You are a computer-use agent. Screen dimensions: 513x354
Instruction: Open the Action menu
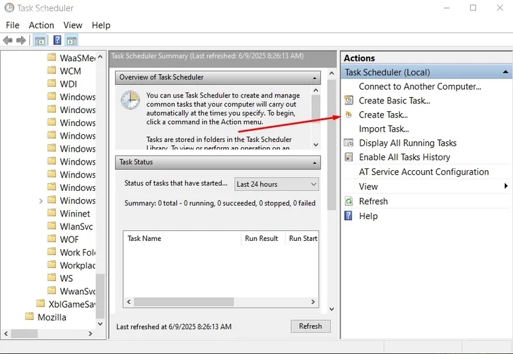[41, 25]
